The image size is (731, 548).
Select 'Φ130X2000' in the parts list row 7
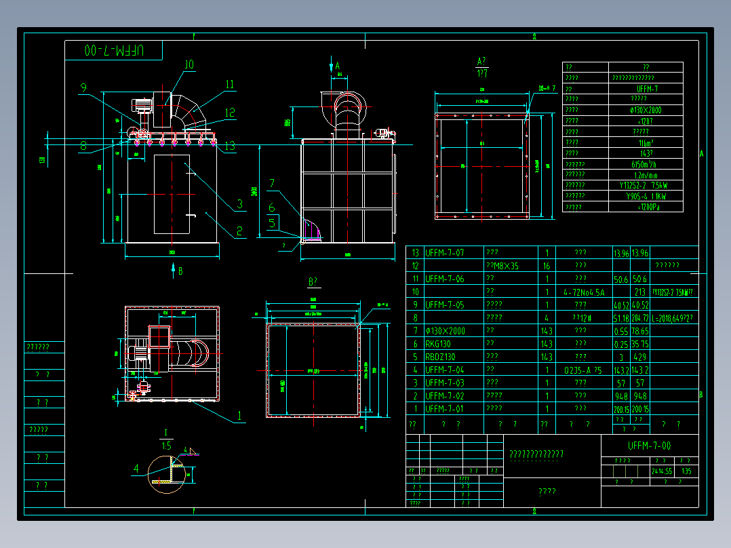[x=445, y=331]
